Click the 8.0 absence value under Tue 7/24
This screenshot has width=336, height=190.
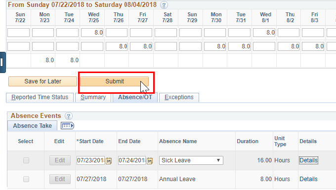tap(74, 60)
